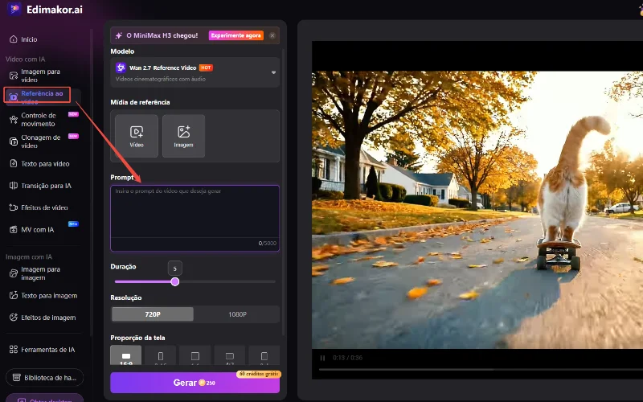Click the Duração value box

pos(175,269)
